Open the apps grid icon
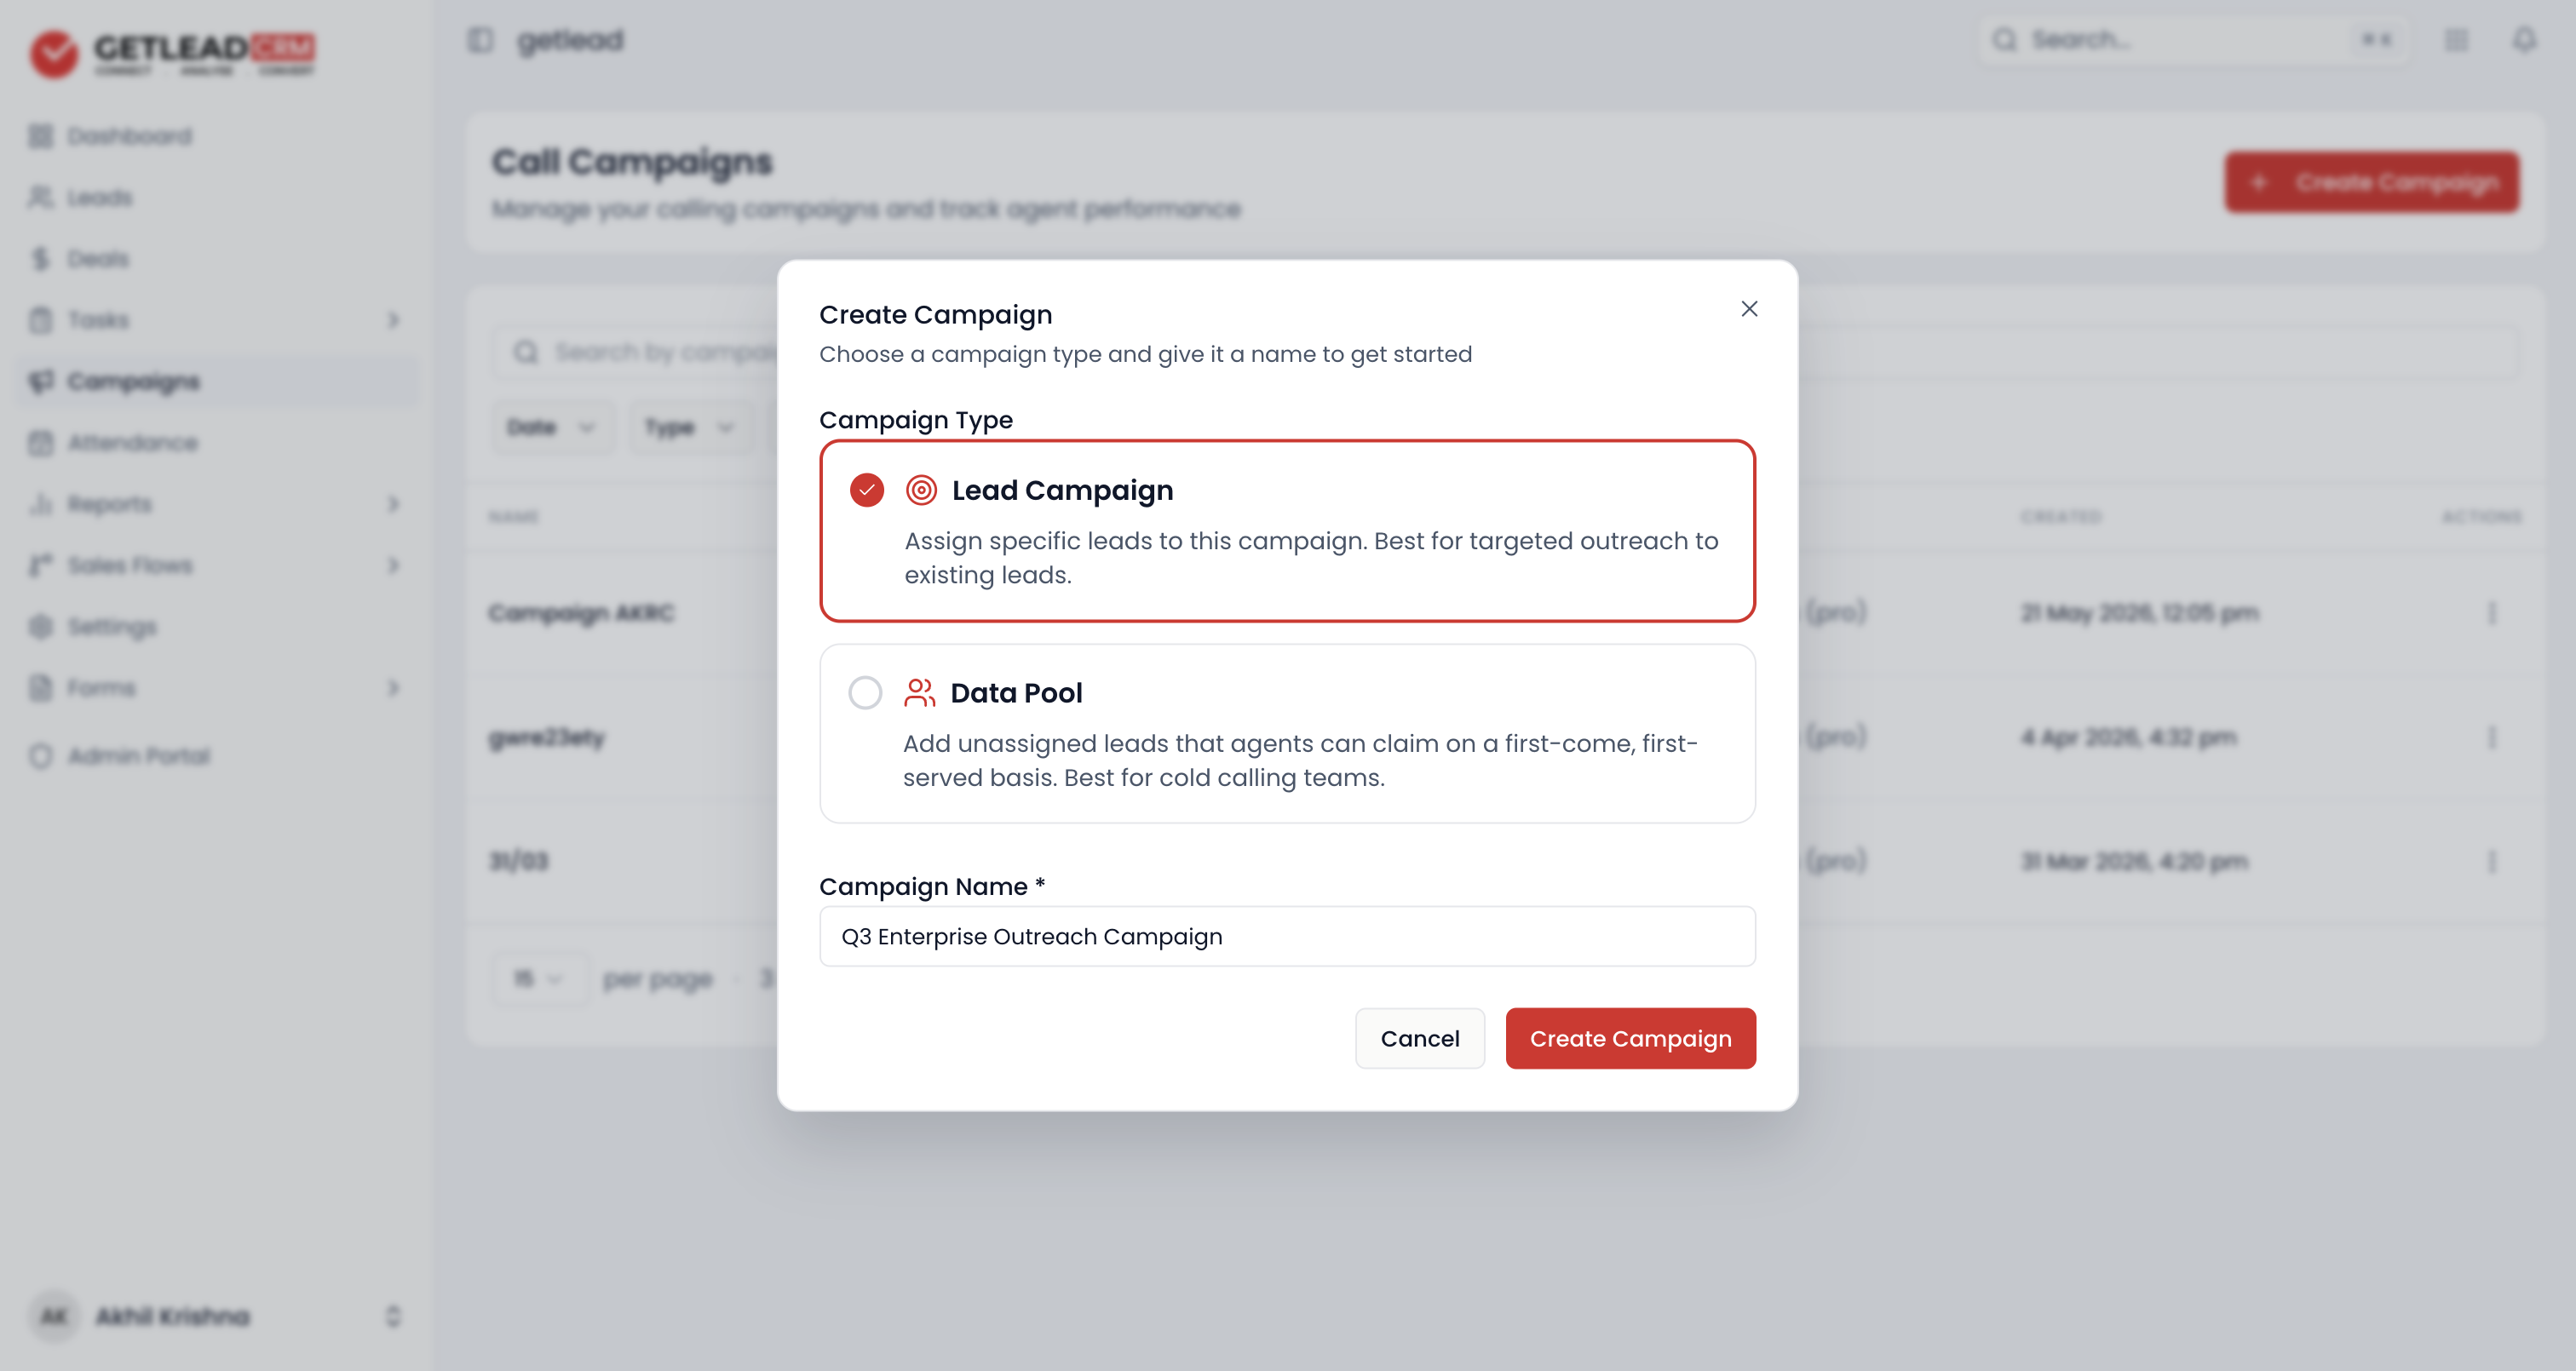The width and height of the screenshot is (2576, 1371). tap(2456, 40)
